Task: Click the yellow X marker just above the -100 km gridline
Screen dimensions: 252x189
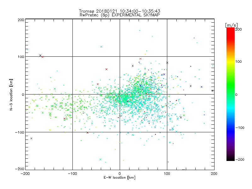Action: pos(50,130)
